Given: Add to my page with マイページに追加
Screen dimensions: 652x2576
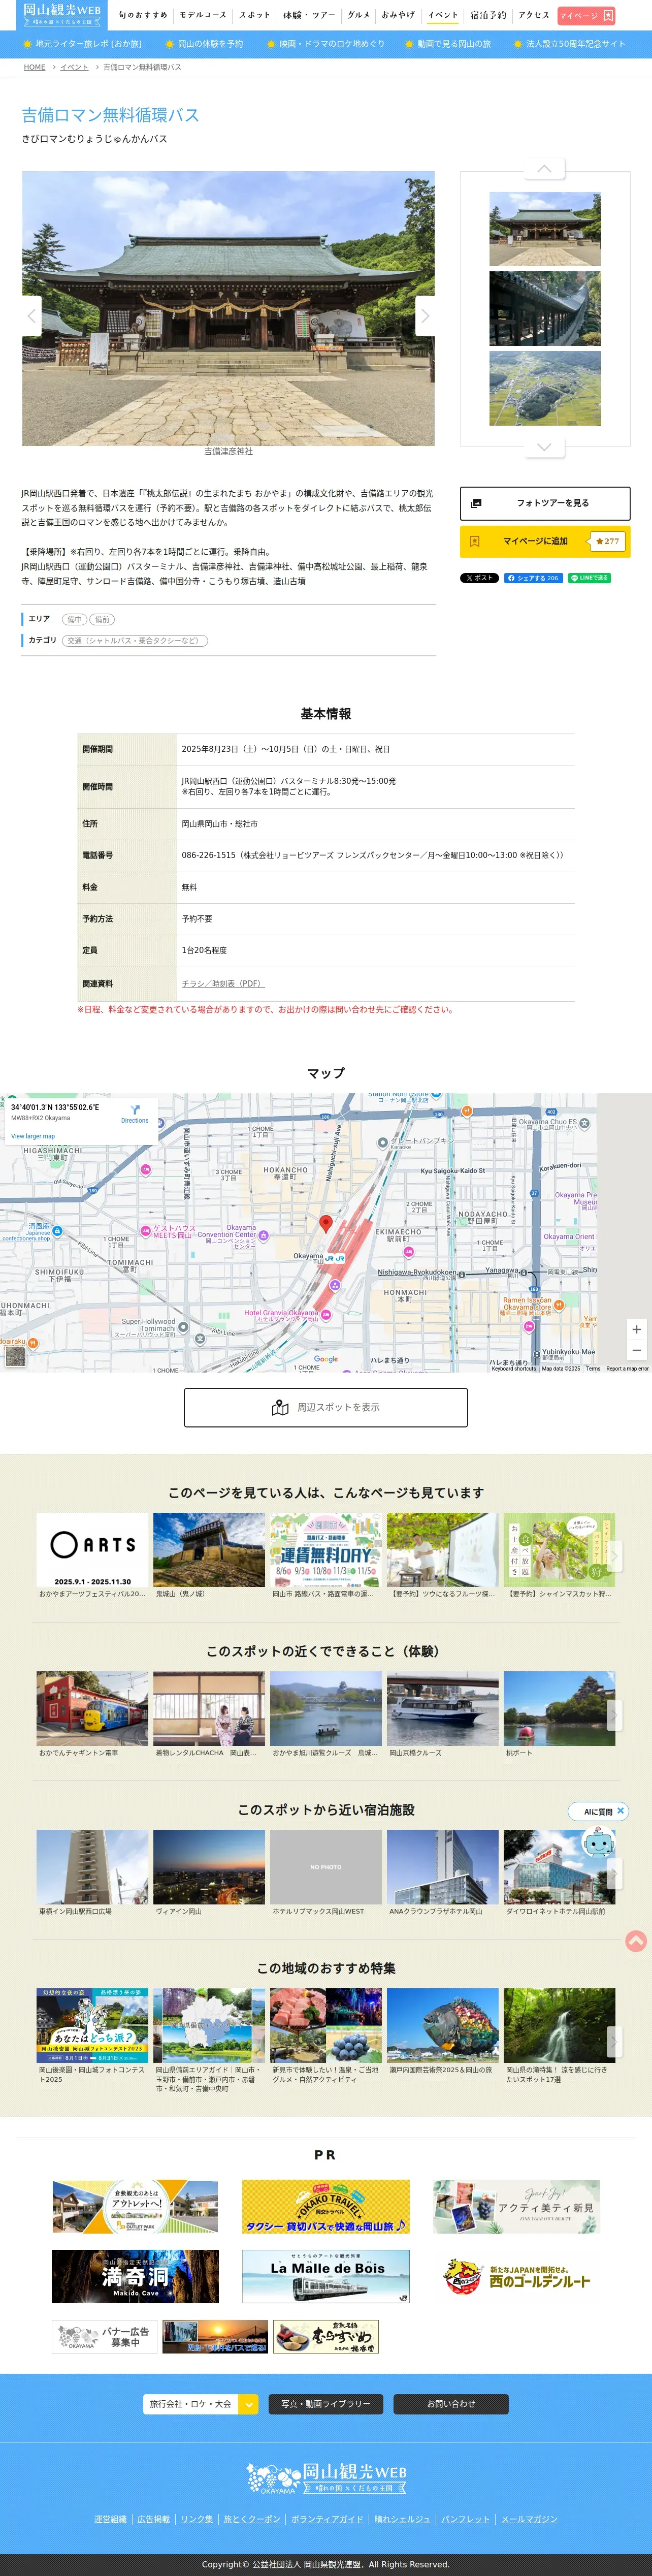Looking at the screenshot, I should [x=545, y=541].
